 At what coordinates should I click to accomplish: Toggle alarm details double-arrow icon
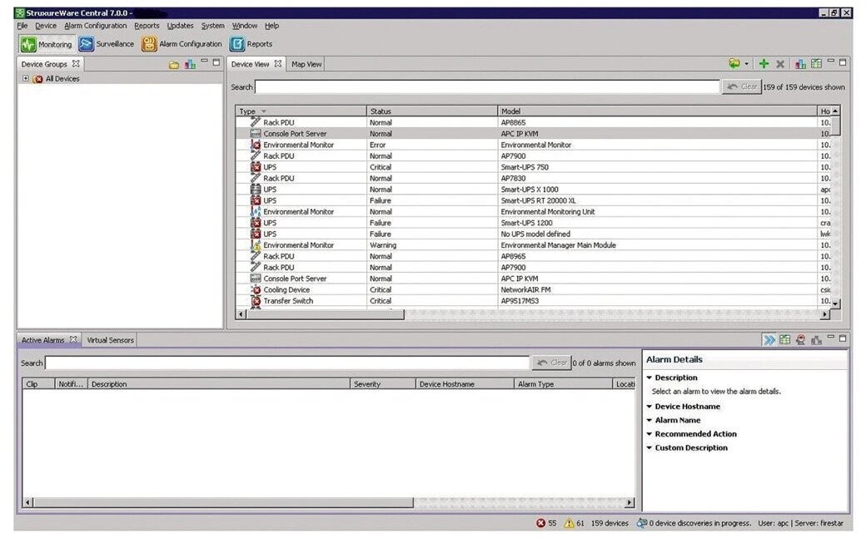(769, 340)
